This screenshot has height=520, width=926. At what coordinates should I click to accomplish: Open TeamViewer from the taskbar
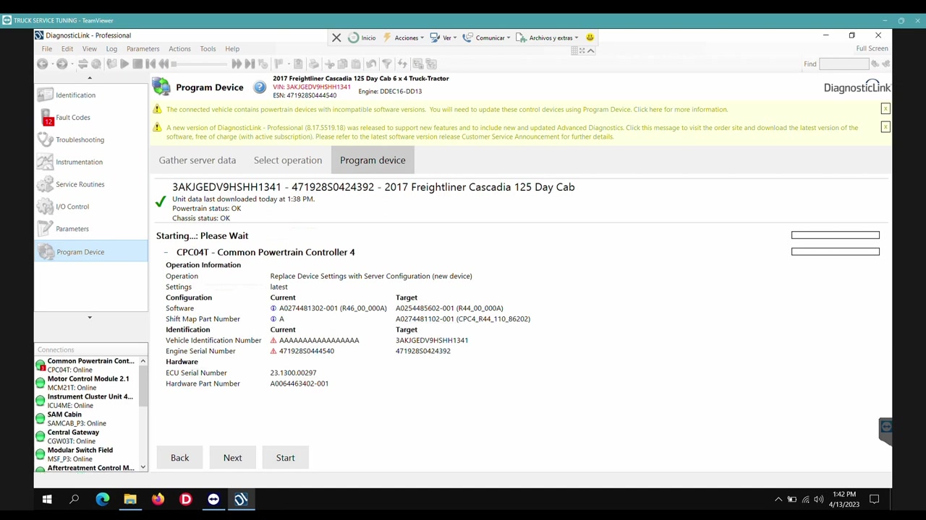pos(213,499)
